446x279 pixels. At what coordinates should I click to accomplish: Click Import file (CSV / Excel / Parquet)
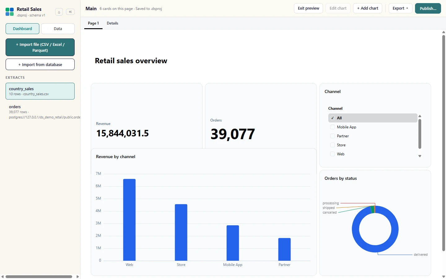pos(40,47)
